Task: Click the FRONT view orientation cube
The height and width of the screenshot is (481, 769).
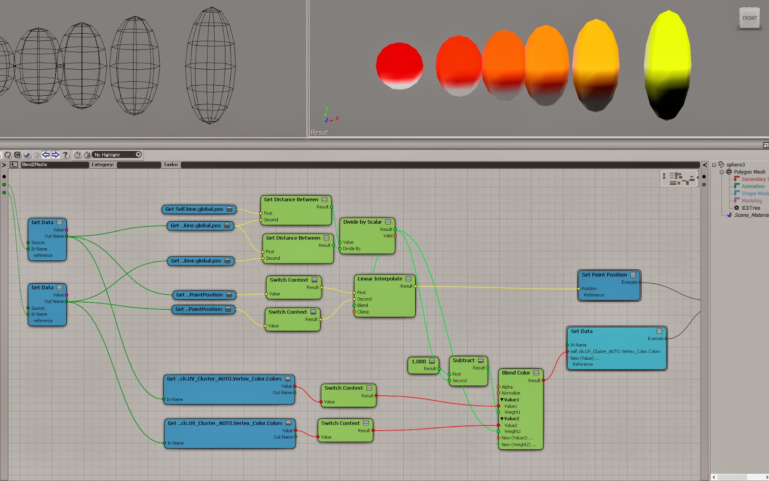Action: coord(750,18)
